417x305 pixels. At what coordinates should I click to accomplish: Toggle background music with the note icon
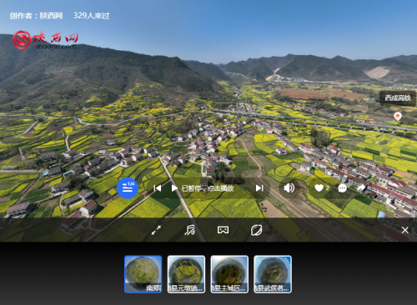(189, 230)
